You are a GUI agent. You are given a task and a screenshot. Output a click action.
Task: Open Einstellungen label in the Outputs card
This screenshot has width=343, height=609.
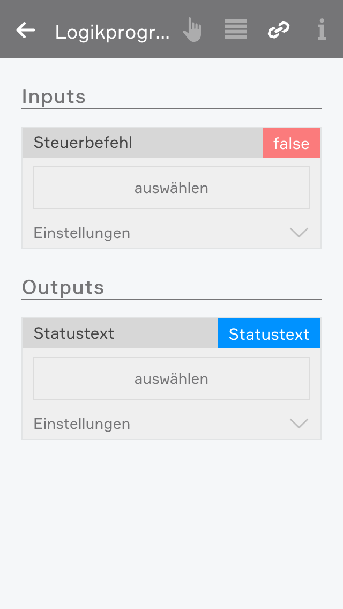(82, 424)
